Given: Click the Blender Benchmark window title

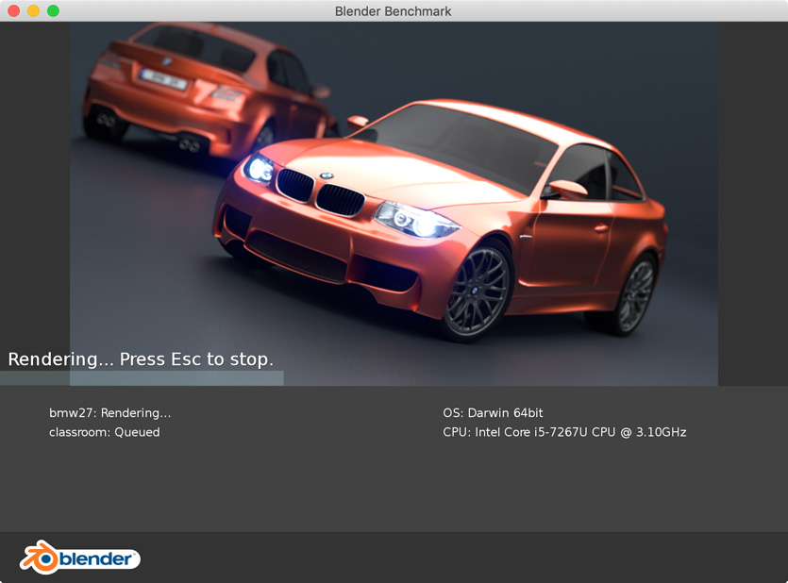Looking at the screenshot, I should pyautogui.click(x=393, y=11).
